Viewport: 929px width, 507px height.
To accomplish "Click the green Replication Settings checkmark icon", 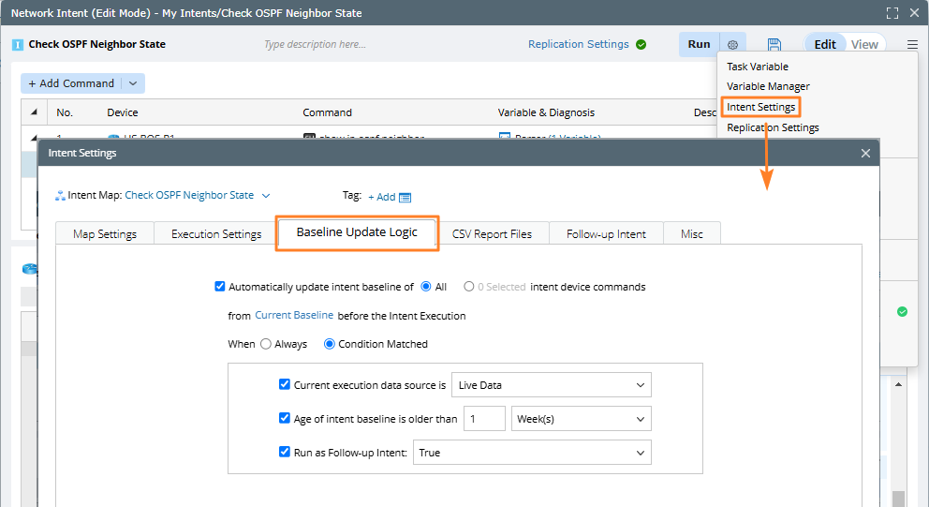I will tap(641, 44).
